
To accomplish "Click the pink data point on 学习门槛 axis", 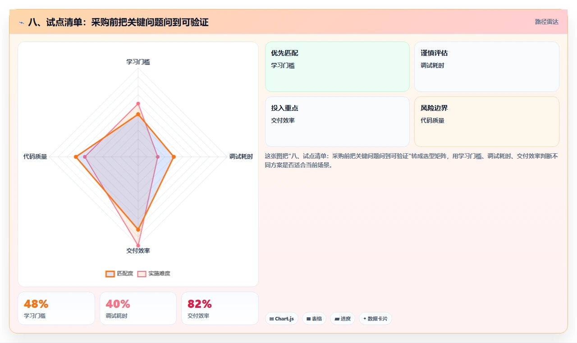I will tap(138, 104).
